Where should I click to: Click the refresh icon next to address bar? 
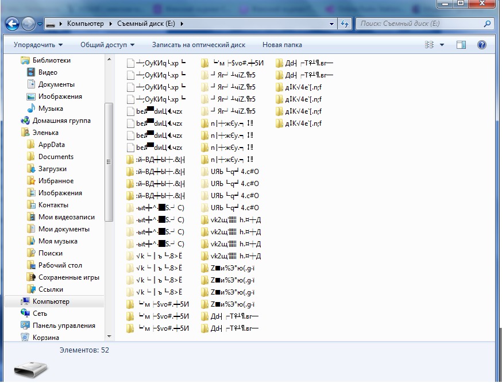345,24
